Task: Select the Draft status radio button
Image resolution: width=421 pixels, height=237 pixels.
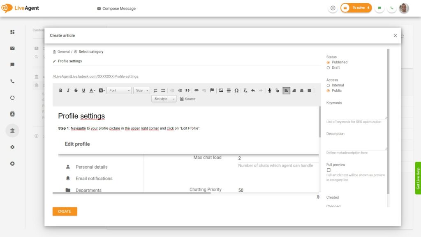Action: (x=328, y=67)
